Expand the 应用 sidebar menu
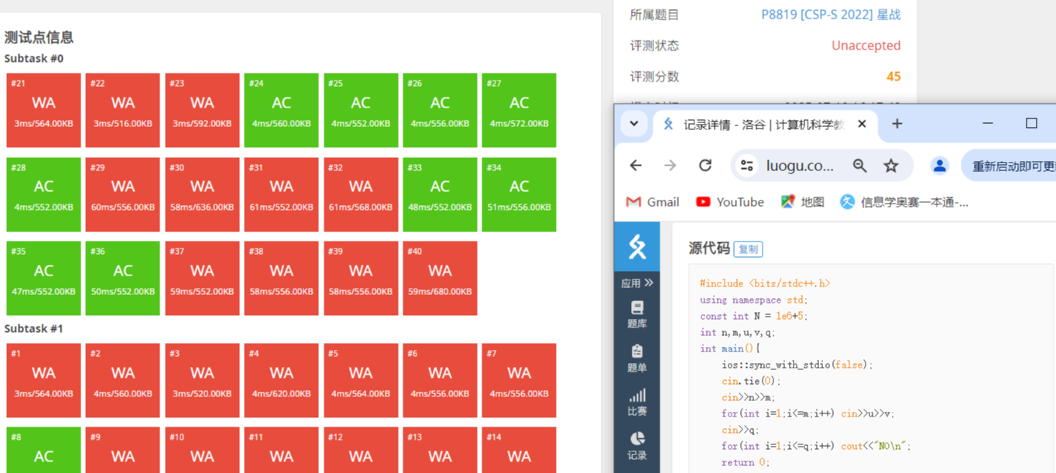1056x473 pixels. pyautogui.click(x=637, y=283)
